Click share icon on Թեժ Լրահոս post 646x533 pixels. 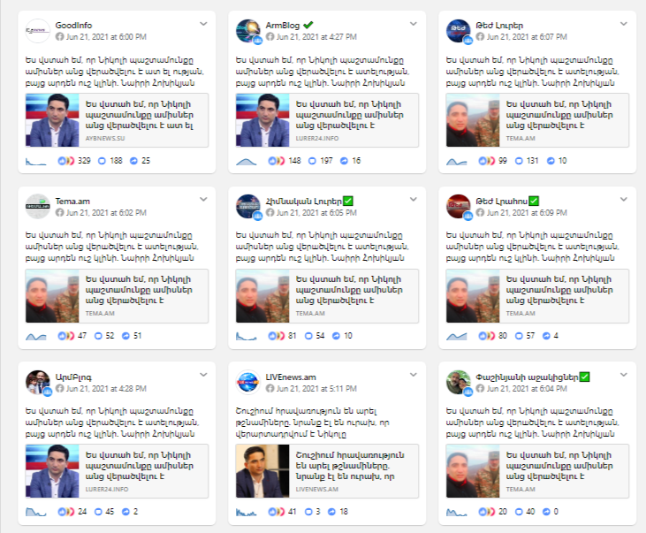546,336
